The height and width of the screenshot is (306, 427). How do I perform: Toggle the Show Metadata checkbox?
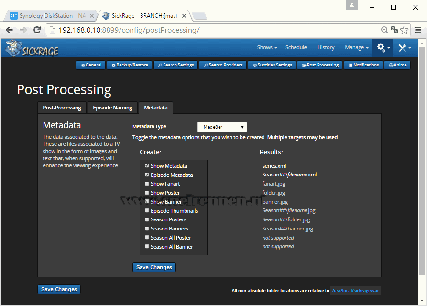(x=147, y=166)
